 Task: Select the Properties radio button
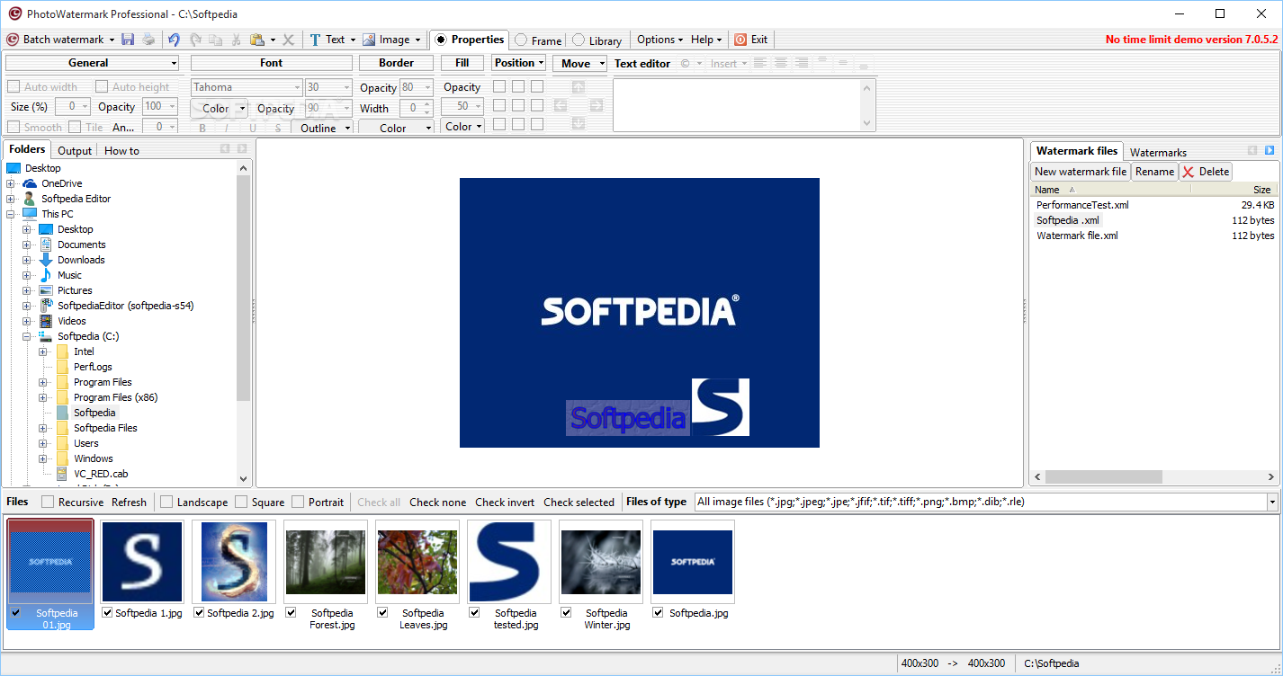tap(441, 40)
